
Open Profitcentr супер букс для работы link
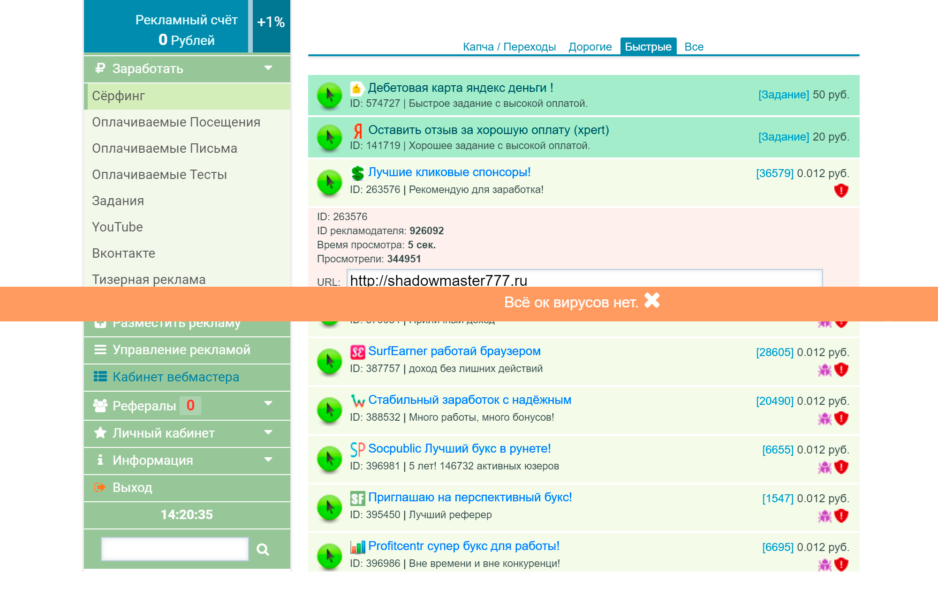464,546
